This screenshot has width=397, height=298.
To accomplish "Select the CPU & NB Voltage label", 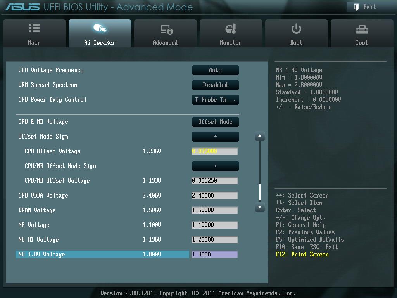I will pyautogui.click(x=43, y=121).
